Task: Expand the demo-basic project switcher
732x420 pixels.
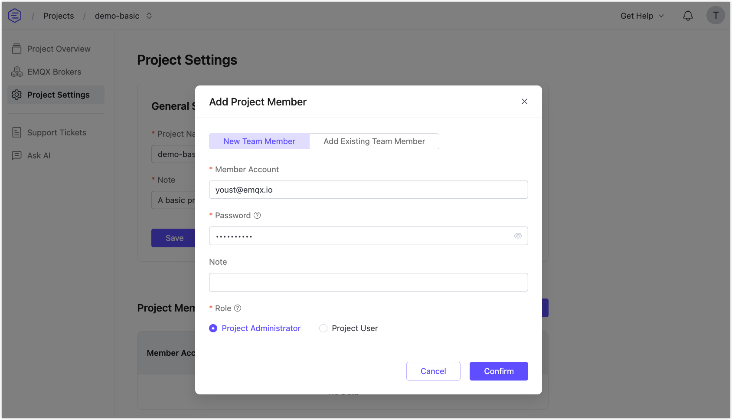Action: pos(149,16)
